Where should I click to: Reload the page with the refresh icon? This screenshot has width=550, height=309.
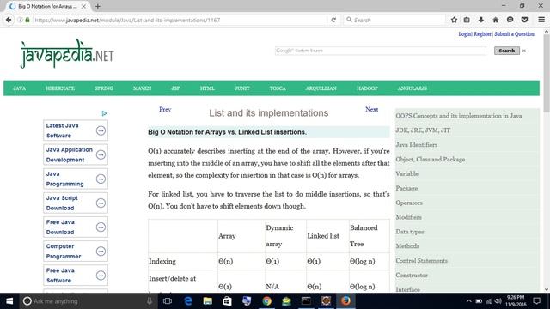[333, 20]
